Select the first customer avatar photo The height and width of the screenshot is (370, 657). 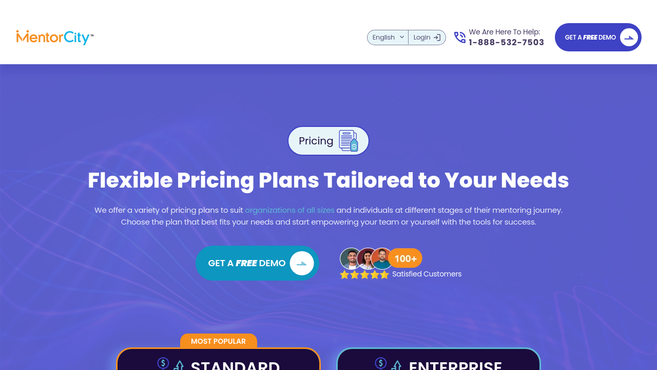[x=351, y=258]
